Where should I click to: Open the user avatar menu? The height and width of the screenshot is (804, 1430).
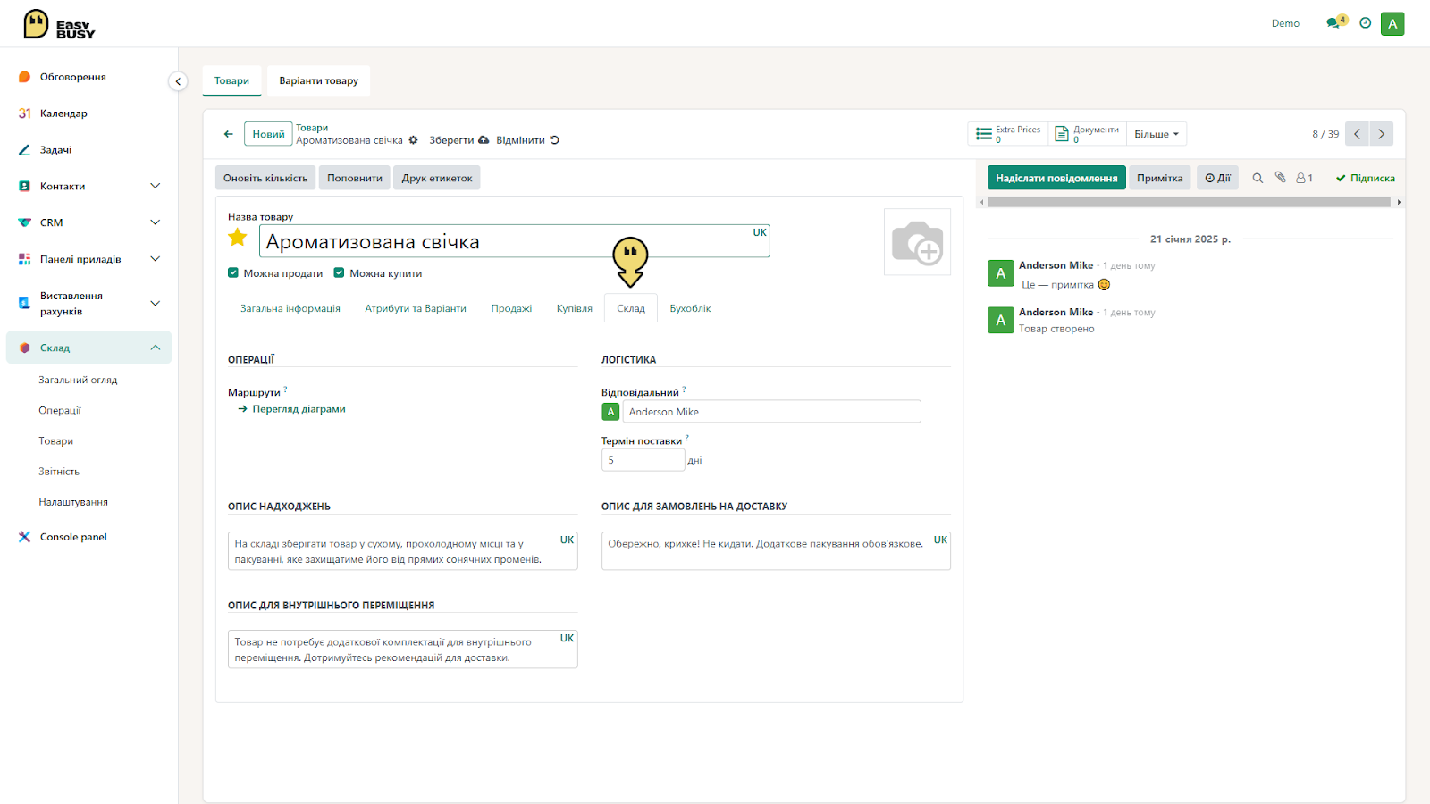(x=1392, y=24)
